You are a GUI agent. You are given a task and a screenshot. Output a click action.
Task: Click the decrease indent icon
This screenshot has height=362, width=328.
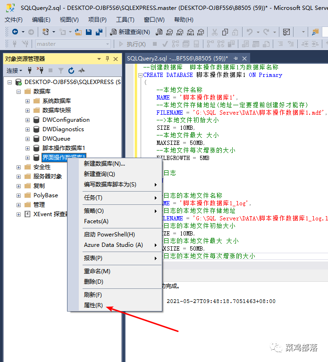(305, 44)
